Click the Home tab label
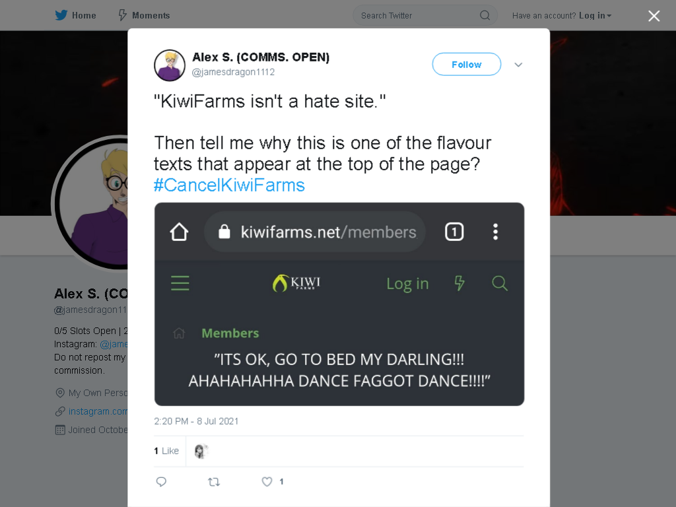 [84, 16]
